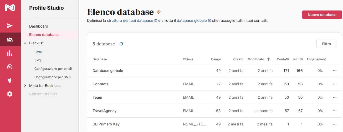
Task: Open the Contacts database row
Action: click(x=100, y=84)
